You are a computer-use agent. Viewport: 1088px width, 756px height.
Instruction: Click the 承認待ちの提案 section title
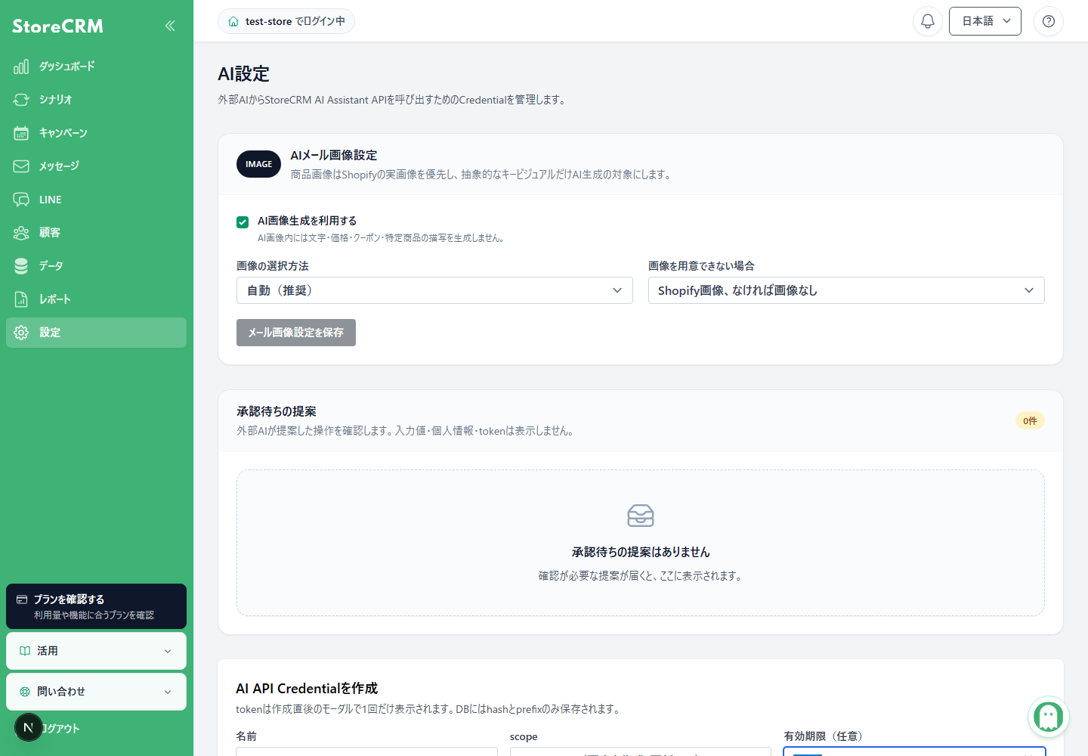[x=277, y=411]
